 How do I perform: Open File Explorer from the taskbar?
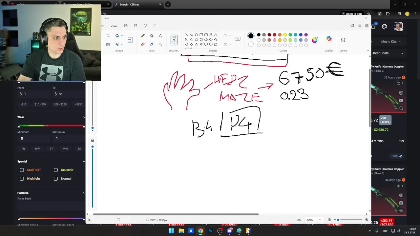tap(181, 231)
